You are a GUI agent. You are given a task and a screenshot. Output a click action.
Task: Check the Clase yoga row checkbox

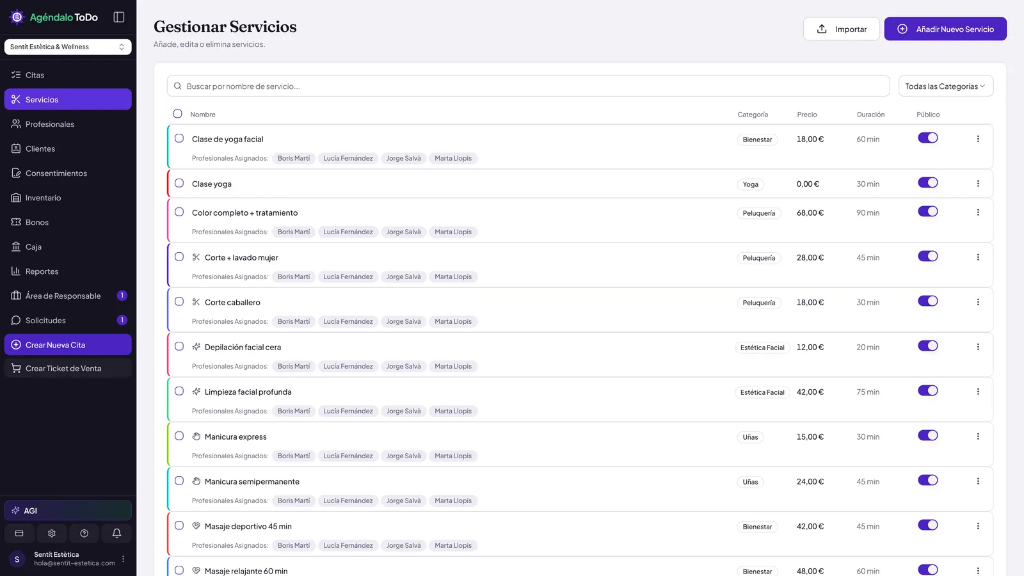(x=179, y=183)
